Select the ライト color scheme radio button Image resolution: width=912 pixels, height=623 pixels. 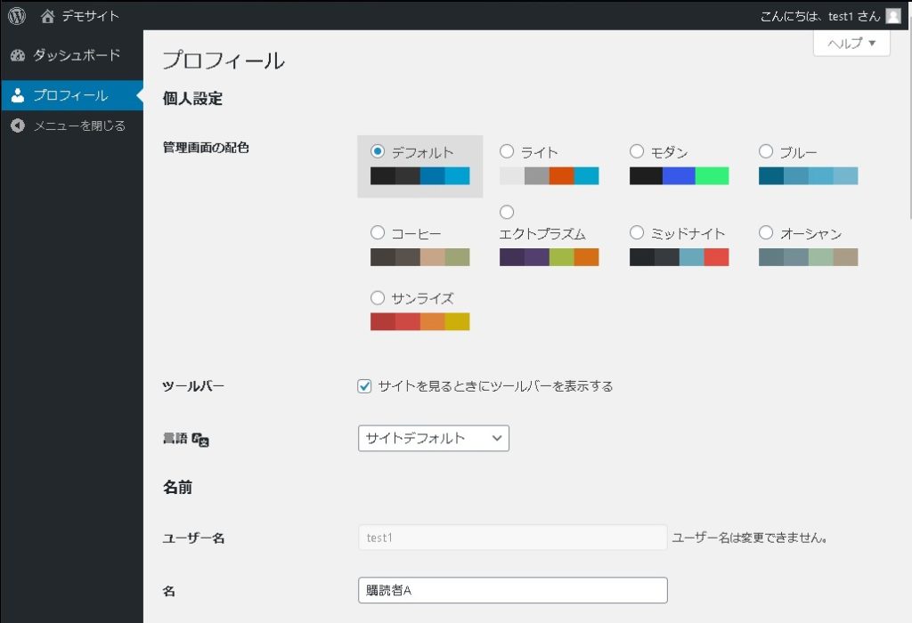tap(507, 151)
